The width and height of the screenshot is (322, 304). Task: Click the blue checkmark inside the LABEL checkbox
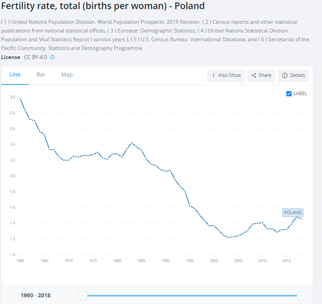[289, 94]
